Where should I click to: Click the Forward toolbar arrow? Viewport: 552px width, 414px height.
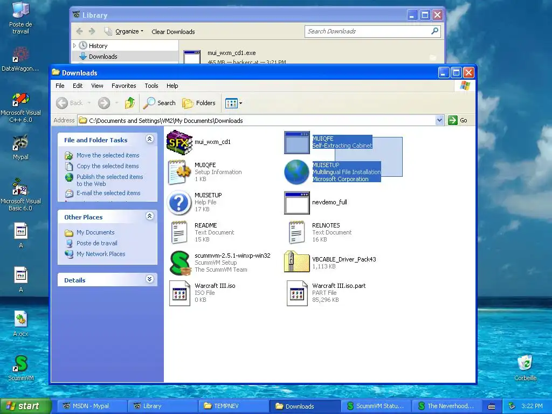coord(104,103)
